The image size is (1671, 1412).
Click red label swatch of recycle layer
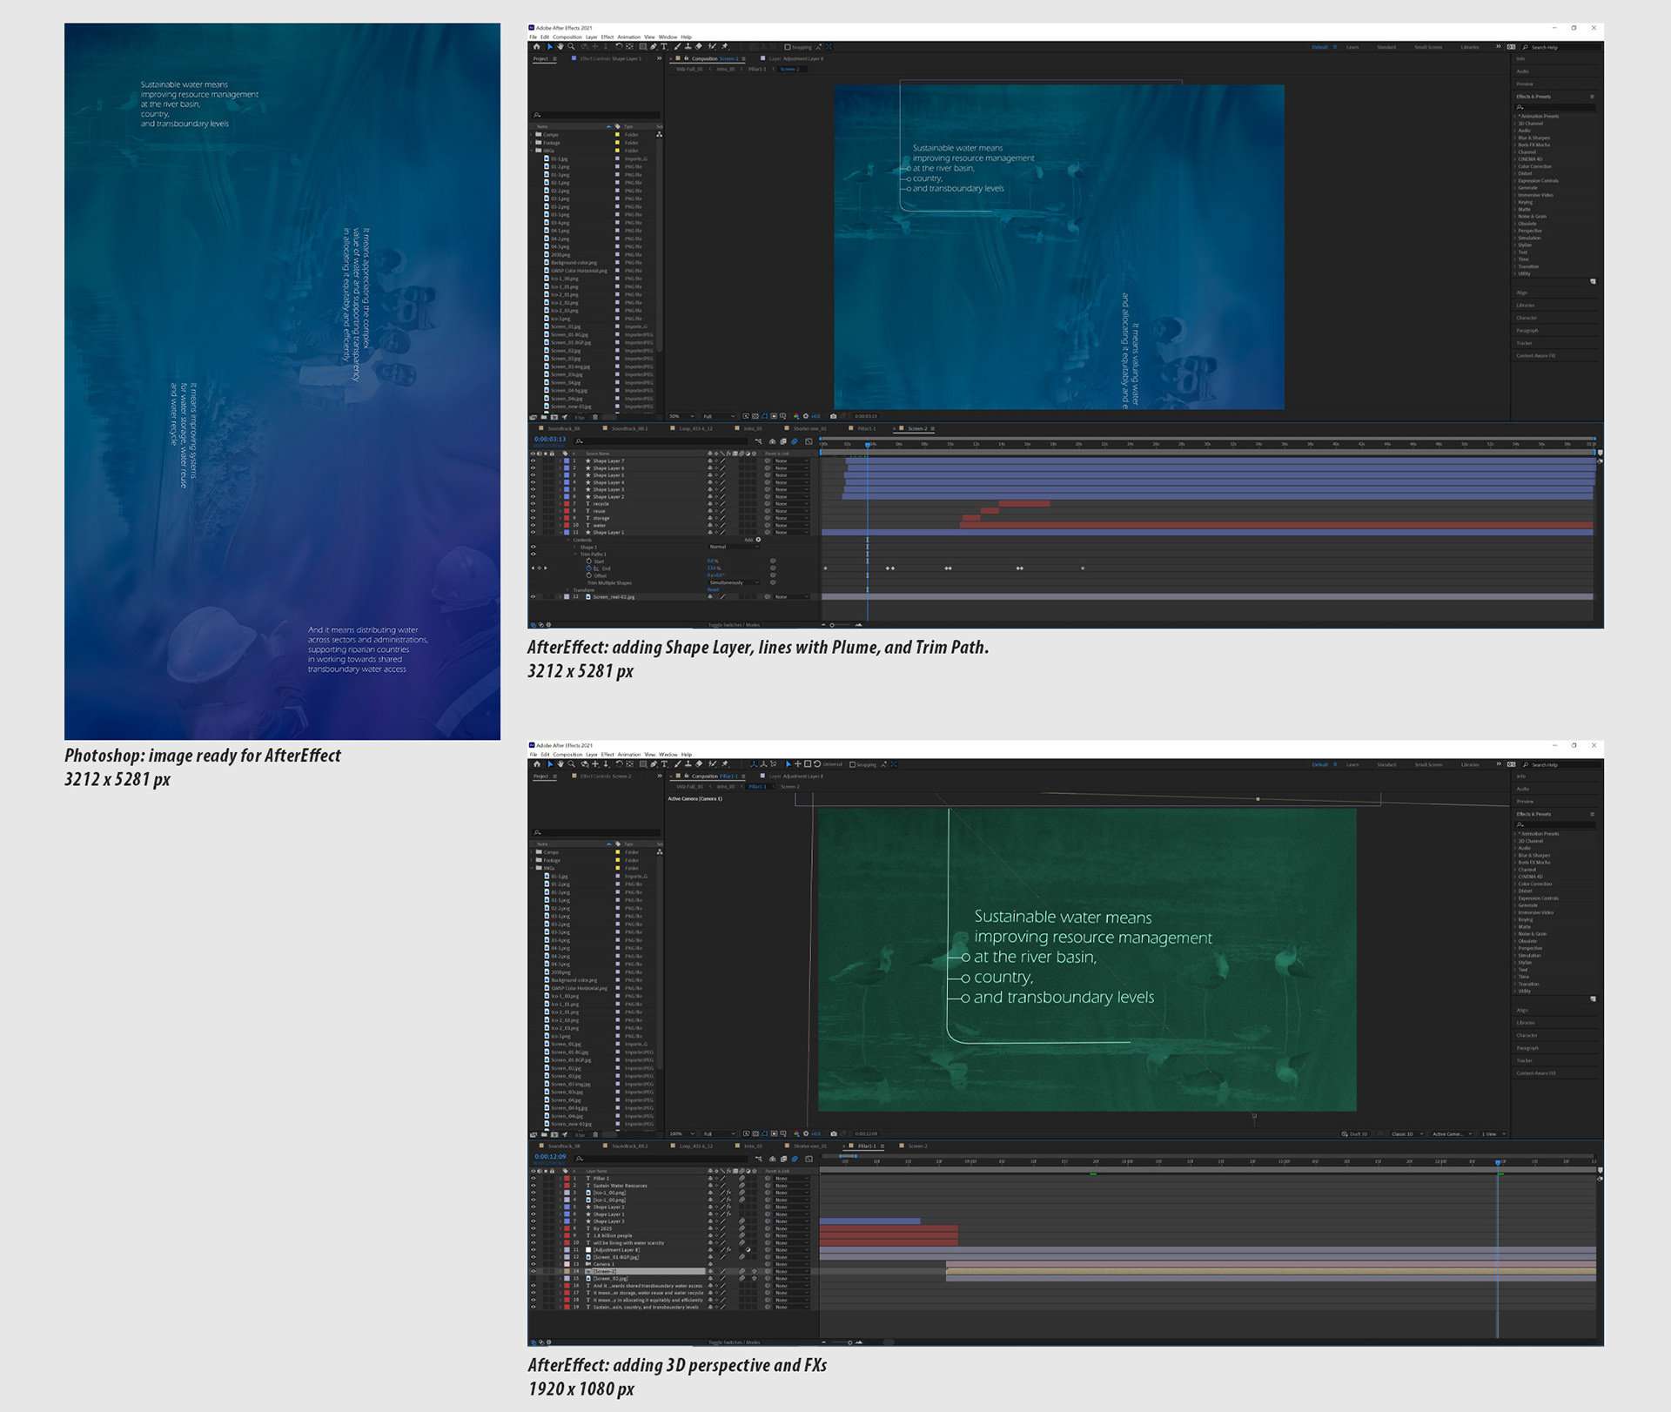(x=567, y=504)
